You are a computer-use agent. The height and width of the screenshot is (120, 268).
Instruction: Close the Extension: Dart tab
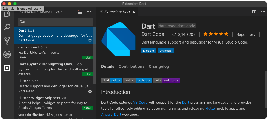coord(134,12)
